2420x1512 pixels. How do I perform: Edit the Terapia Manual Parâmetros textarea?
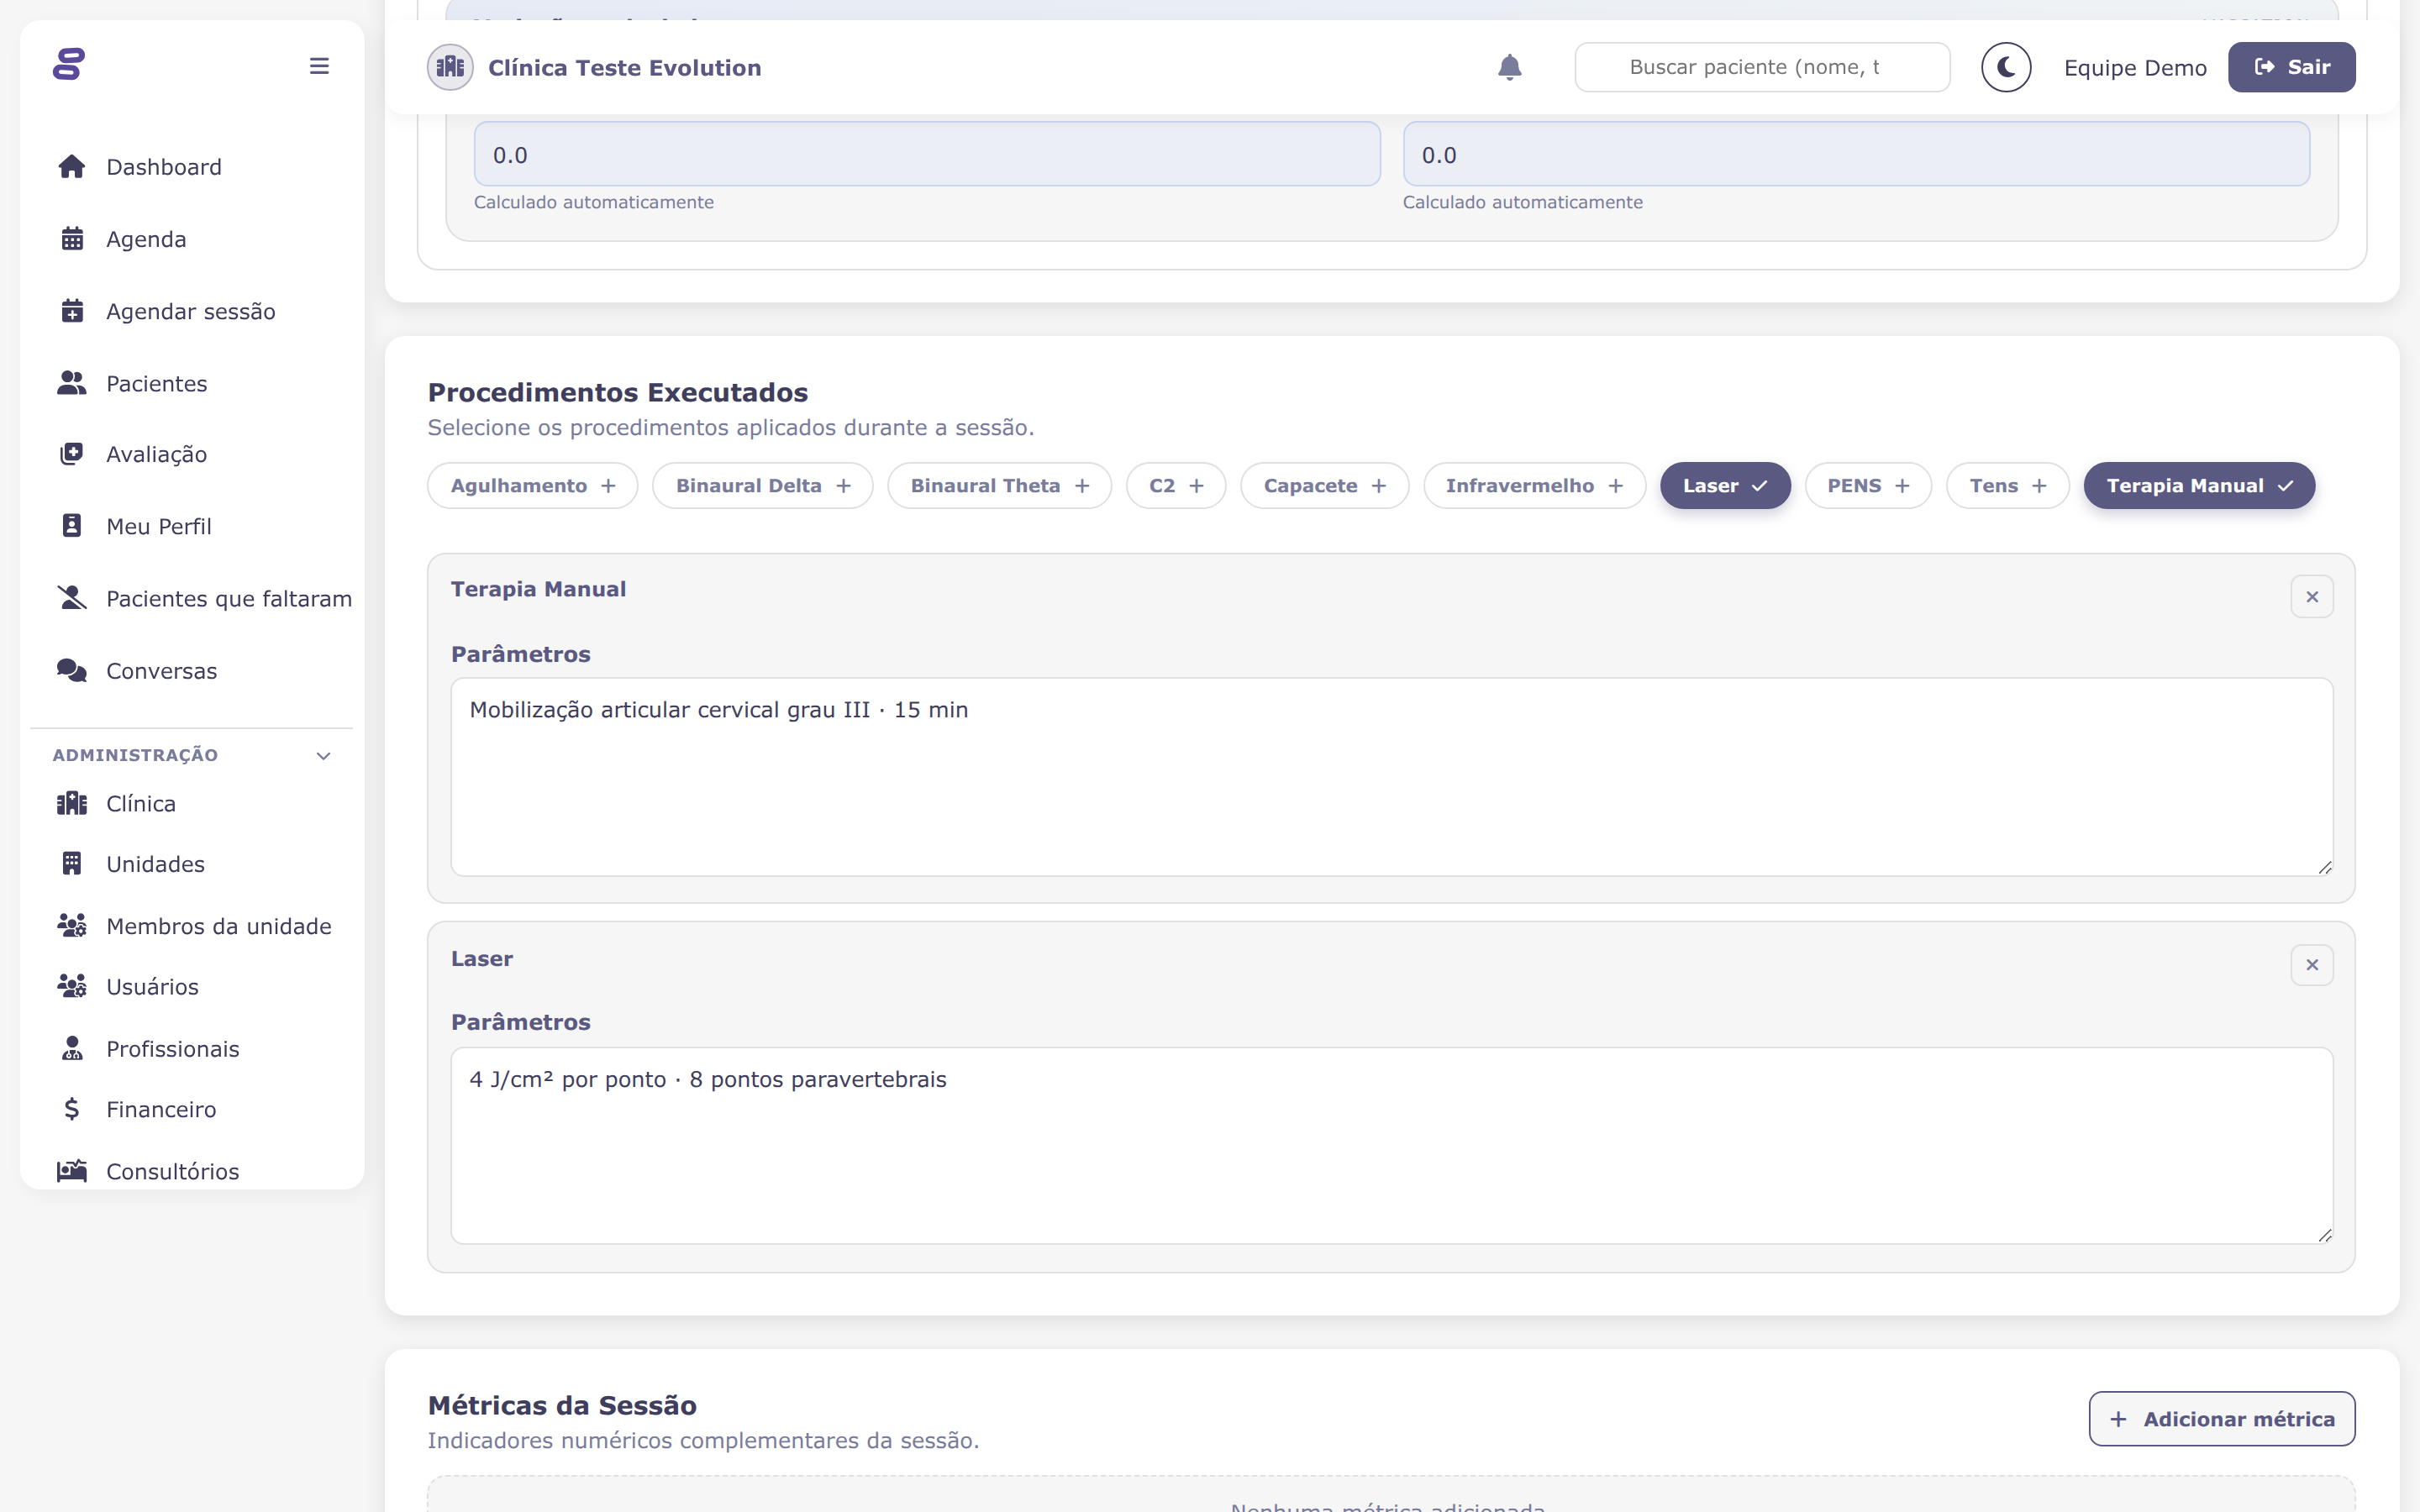point(1392,777)
